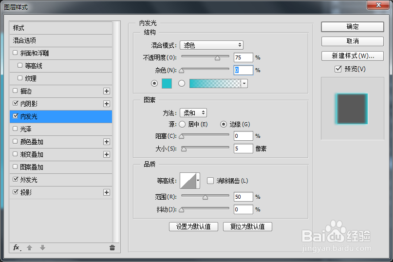Move effect down with the down arrow

click(42, 248)
